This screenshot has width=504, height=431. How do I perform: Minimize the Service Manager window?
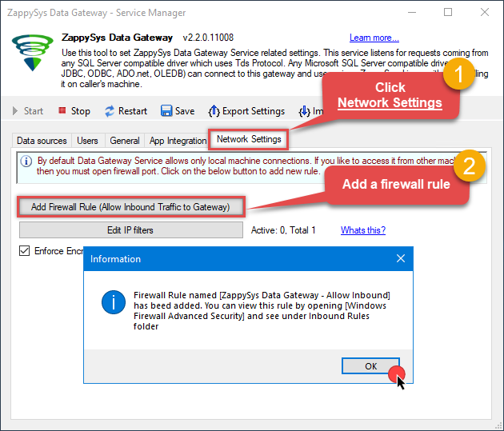(x=412, y=13)
